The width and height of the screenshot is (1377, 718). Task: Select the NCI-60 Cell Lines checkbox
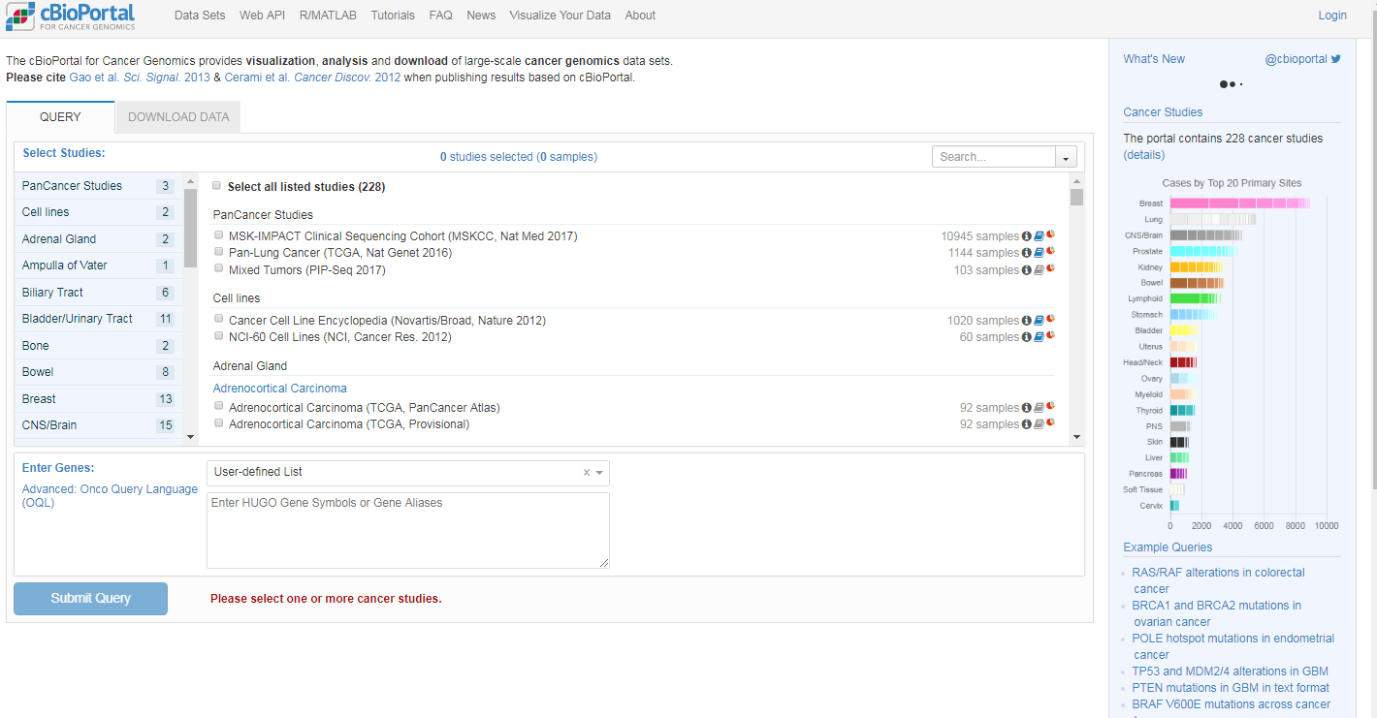(219, 336)
